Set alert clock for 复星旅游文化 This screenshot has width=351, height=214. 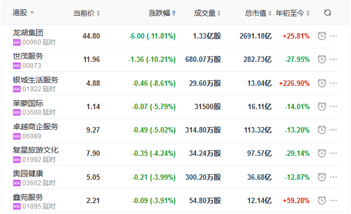pyautogui.click(x=322, y=153)
